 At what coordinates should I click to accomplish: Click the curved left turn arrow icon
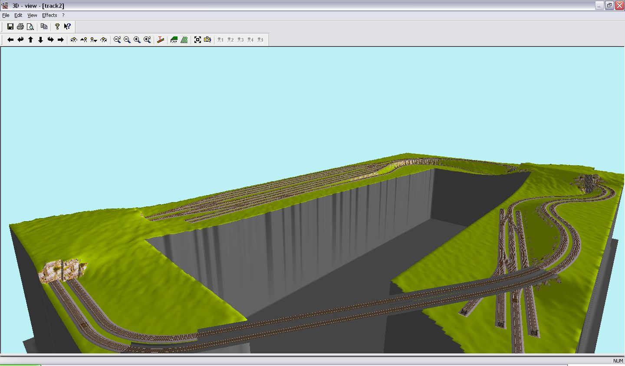(x=20, y=40)
